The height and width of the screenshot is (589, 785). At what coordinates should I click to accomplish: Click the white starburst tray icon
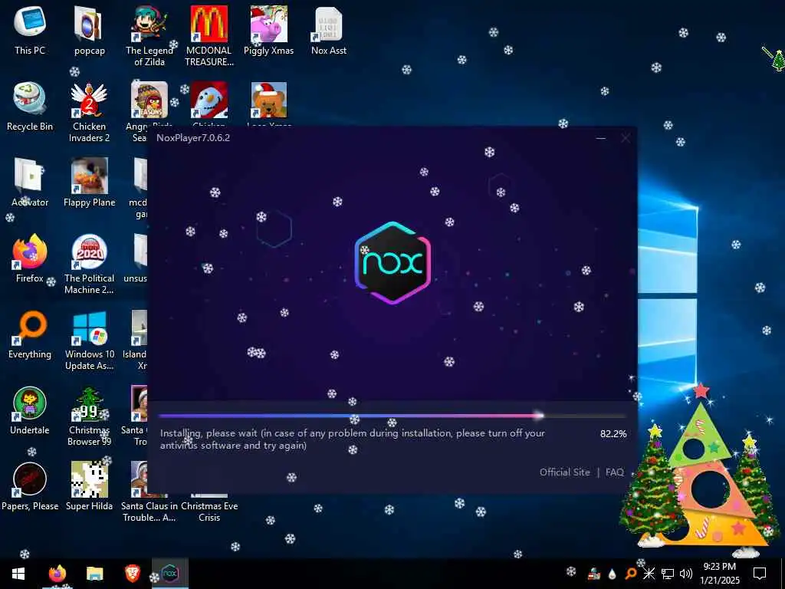[649, 574]
